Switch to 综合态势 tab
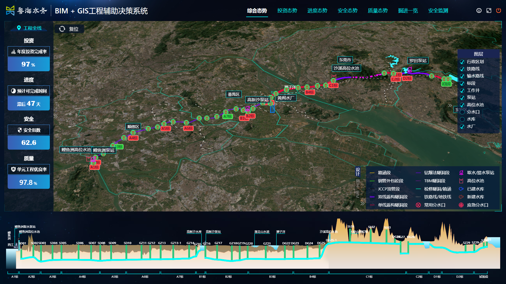The width and height of the screenshot is (506, 284). coord(257,11)
